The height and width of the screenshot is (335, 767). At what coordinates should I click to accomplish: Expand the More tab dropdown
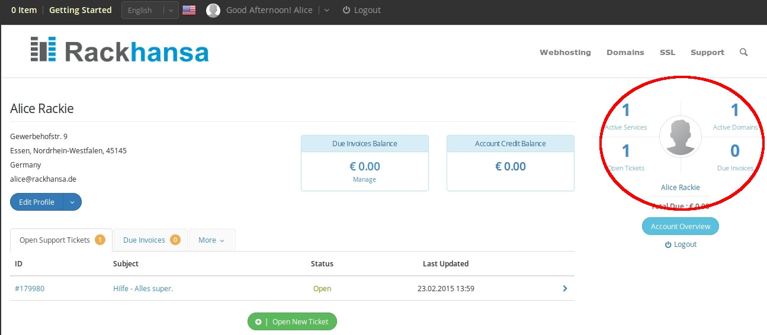[x=211, y=240]
